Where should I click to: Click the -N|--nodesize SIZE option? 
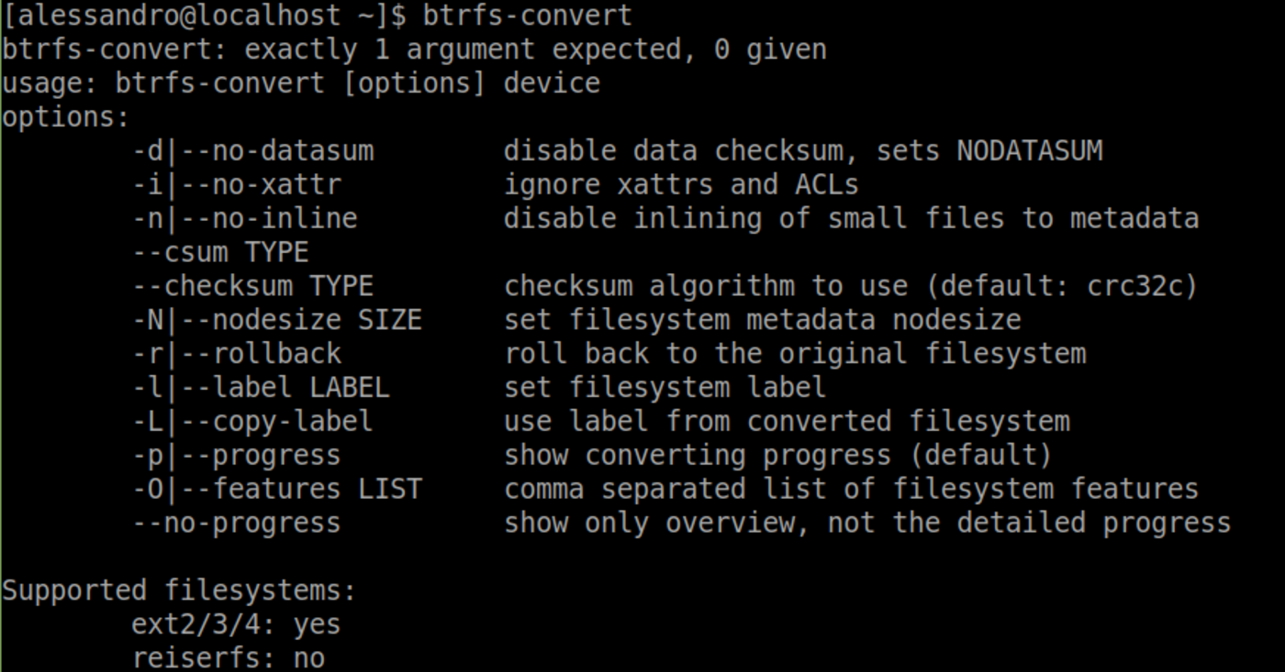tap(277, 320)
